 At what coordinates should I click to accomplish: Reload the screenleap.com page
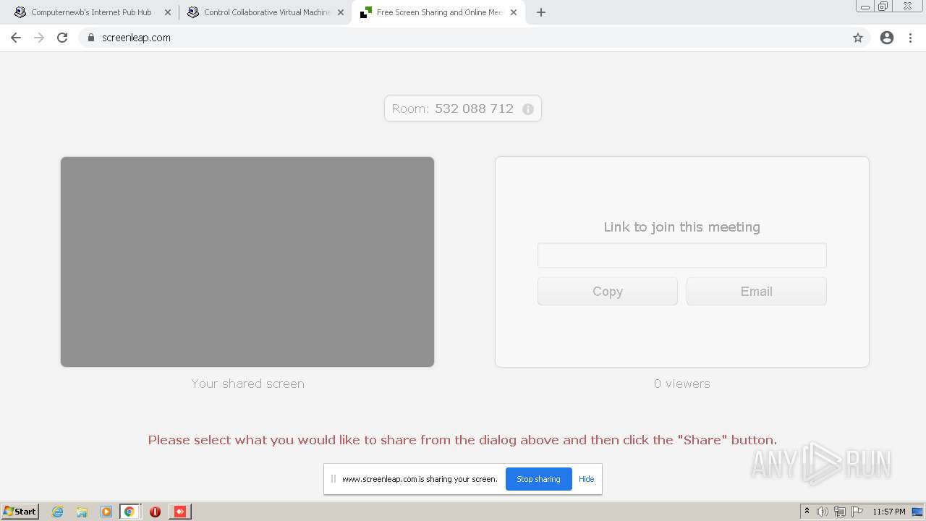coord(62,38)
